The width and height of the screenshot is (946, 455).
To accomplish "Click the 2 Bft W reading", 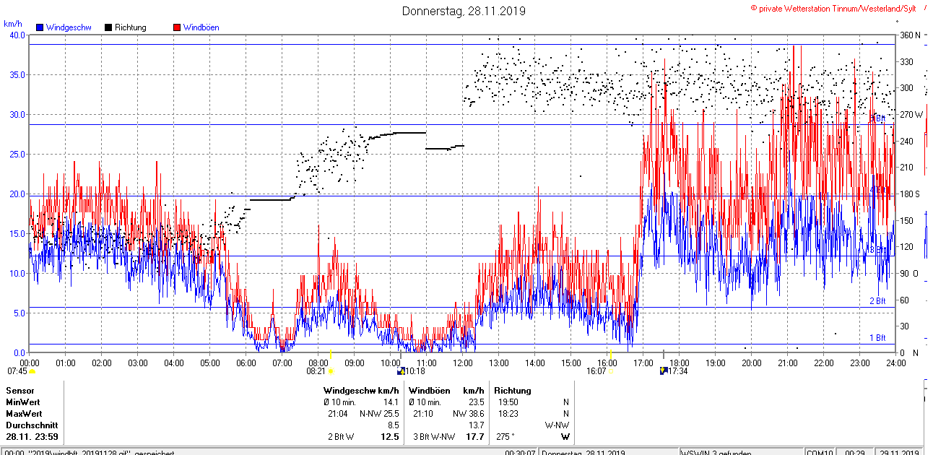I will tap(341, 437).
